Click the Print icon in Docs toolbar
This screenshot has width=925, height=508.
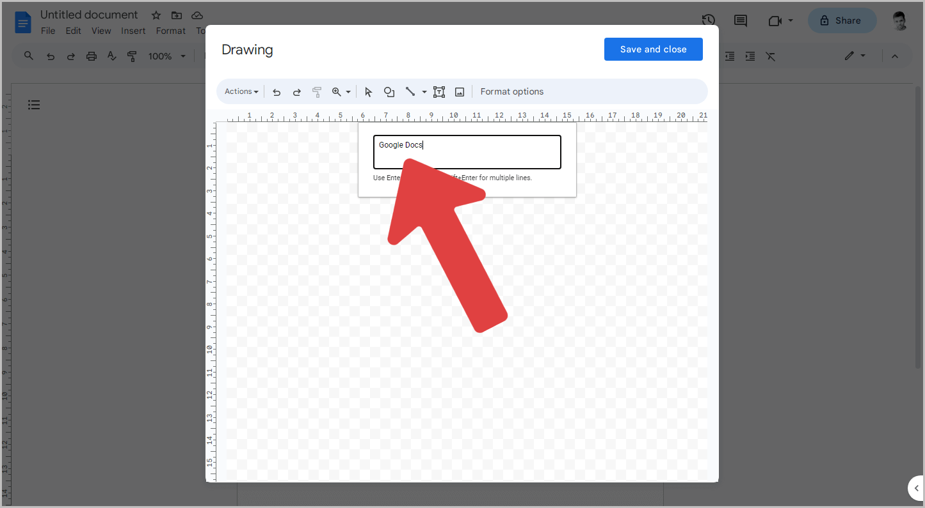pyautogui.click(x=92, y=56)
